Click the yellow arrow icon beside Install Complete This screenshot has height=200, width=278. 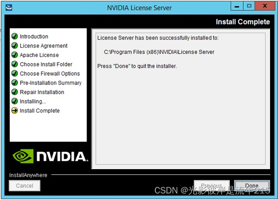point(15,111)
